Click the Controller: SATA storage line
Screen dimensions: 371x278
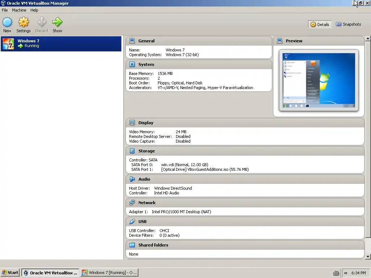click(143, 160)
